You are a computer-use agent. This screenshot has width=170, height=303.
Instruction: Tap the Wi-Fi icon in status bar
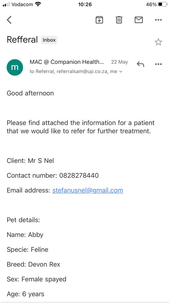38,4
